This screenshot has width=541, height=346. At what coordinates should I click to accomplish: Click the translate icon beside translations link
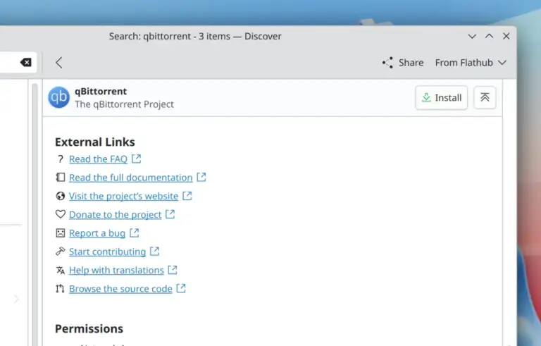61,270
